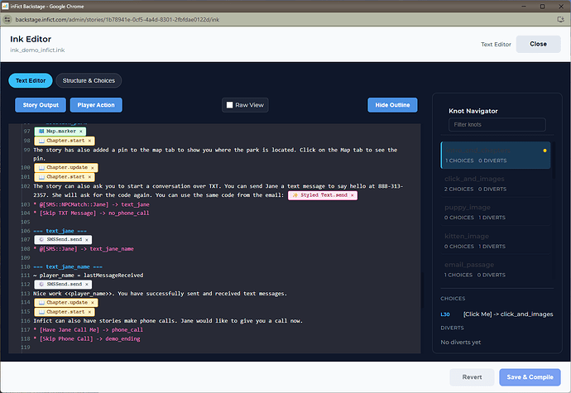Click the 'No diverts yet' text

461,343
